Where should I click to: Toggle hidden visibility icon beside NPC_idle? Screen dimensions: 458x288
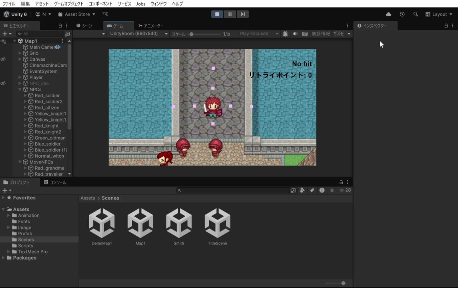pyautogui.click(x=3, y=84)
